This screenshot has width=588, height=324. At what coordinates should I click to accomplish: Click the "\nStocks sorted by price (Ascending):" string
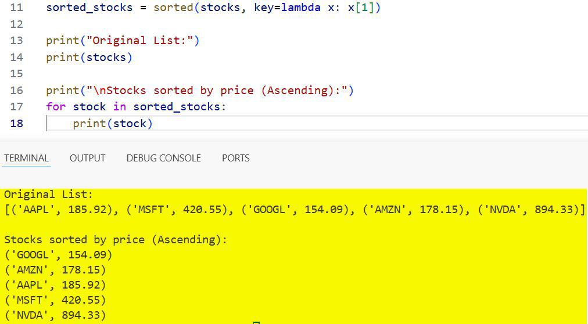(216, 90)
